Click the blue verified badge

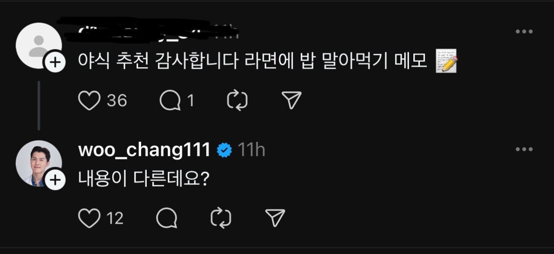pyautogui.click(x=224, y=150)
